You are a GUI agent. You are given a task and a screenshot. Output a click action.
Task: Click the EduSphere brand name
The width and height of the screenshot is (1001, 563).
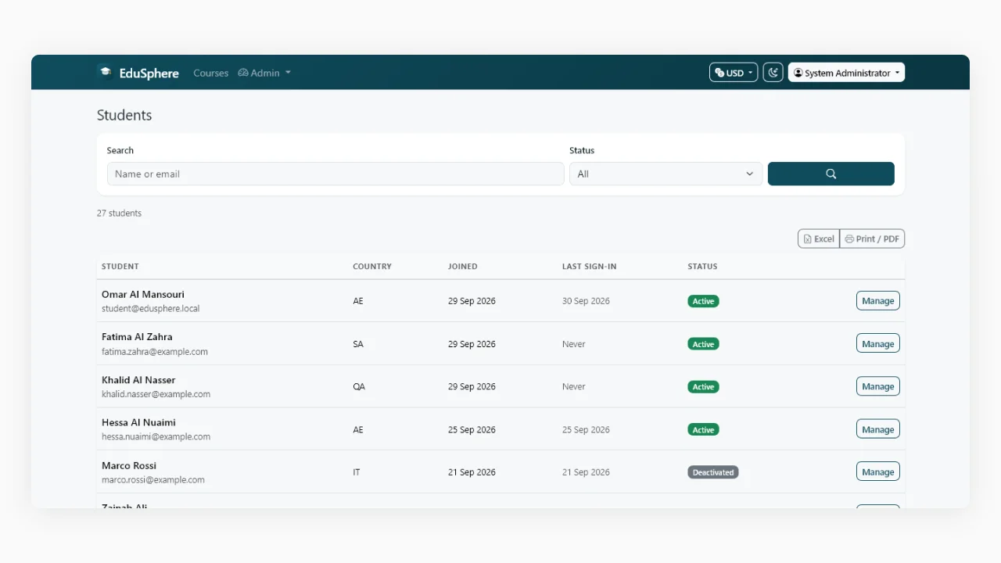click(x=149, y=73)
